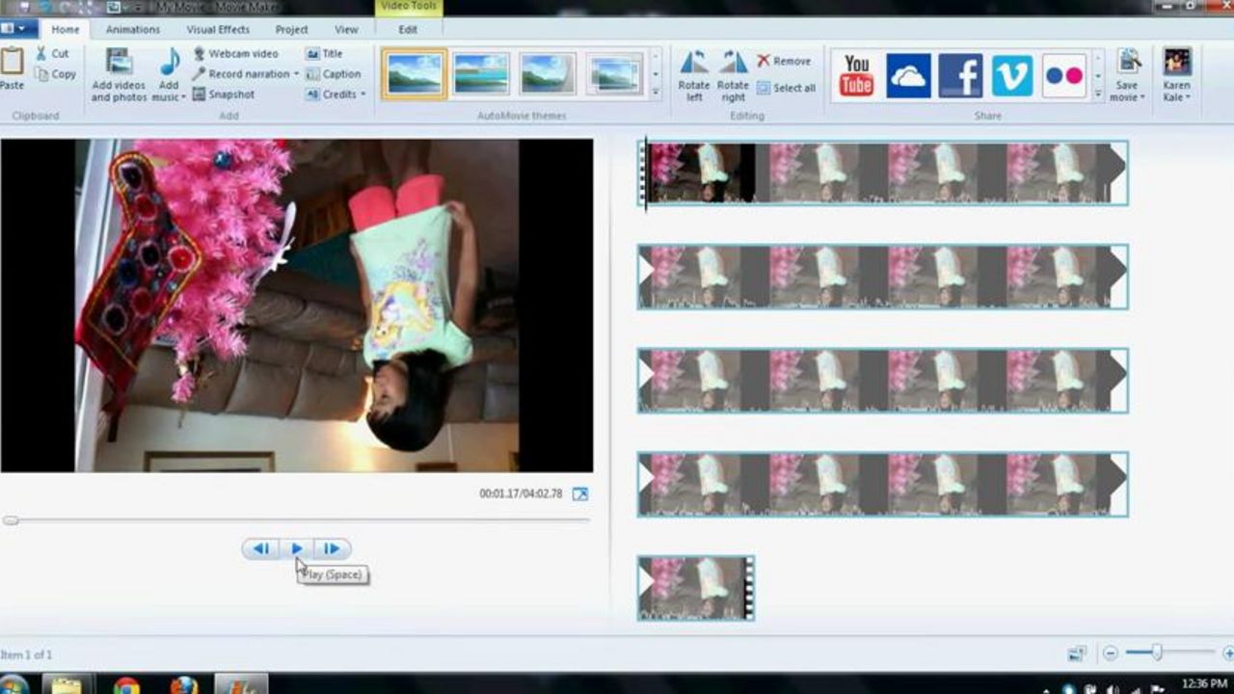Screen dimensions: 1234x694
Task: Zoom out the time scale
Action: click(x=1110, y=654)
